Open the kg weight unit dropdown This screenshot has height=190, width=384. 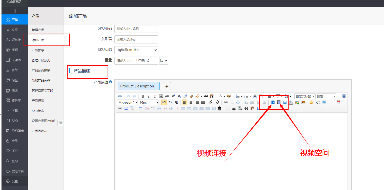click(x=164, y=60)
